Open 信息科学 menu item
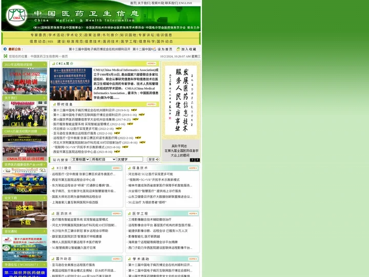This screenshot has width=369, height=277. (147, 42)
